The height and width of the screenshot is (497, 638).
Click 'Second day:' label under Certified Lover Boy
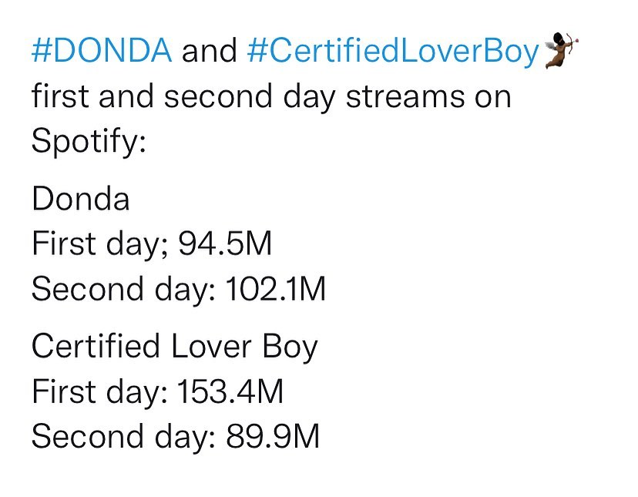[x=124, y=437]
